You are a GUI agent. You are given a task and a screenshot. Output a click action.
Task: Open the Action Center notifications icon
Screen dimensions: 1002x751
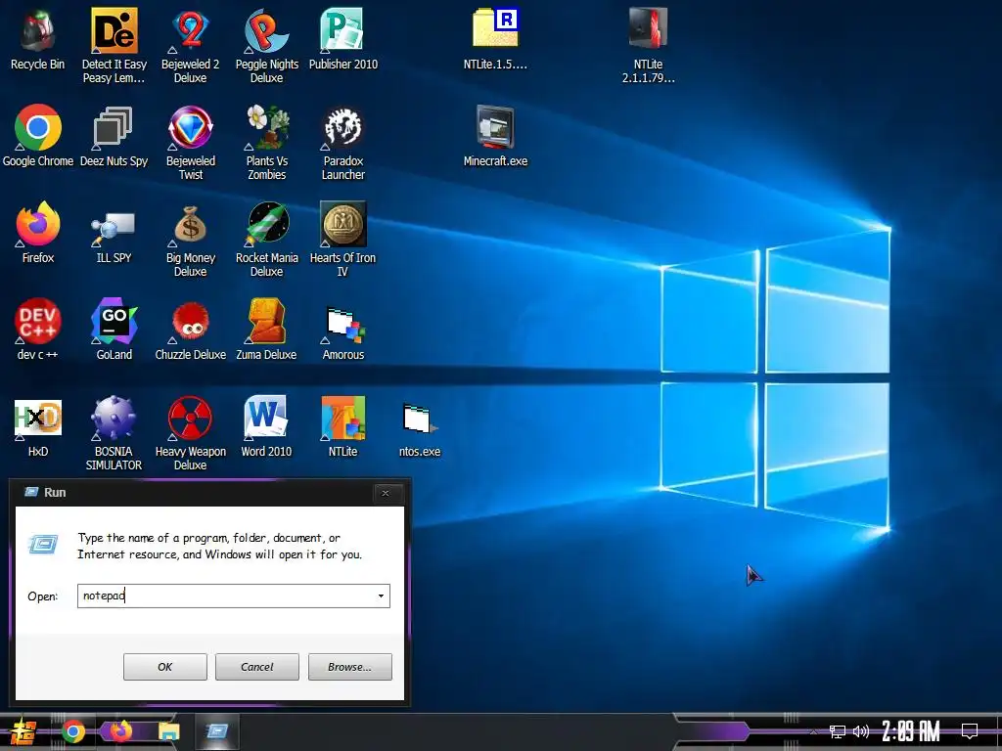970,731
